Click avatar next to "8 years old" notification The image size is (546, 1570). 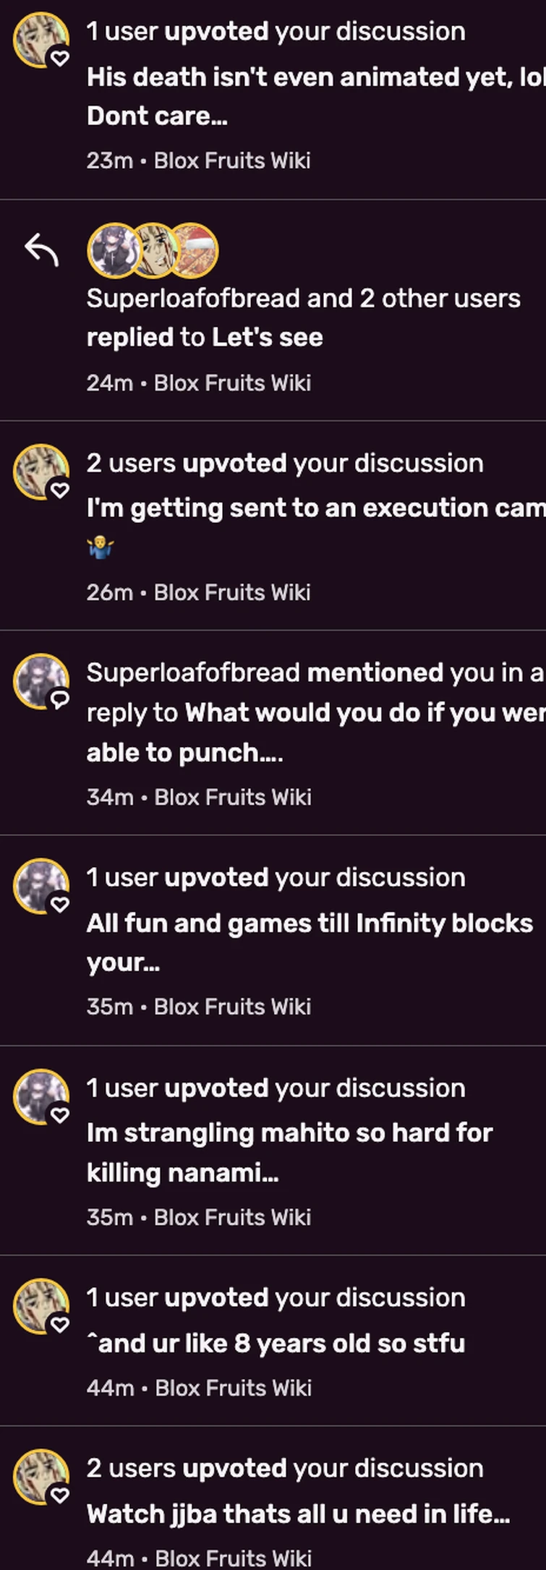click(x=41, y=1306)
